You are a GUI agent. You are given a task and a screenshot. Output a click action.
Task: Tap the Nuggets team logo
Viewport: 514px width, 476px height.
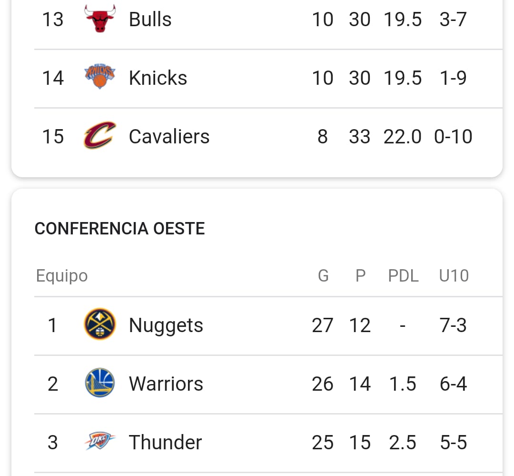click(x=100, y=324)
